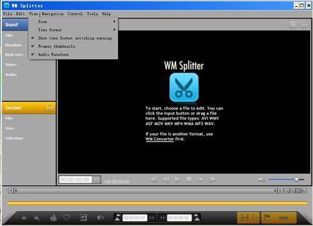The image size is (313, 226).
Task: Open the Navigation menu
Action: [53, 14]
